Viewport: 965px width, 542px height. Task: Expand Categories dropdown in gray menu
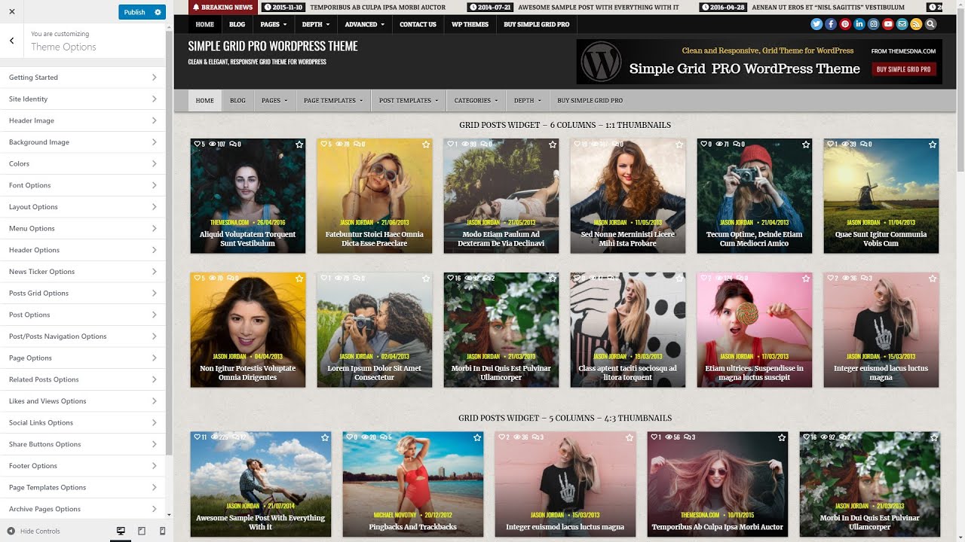[476, 100]
